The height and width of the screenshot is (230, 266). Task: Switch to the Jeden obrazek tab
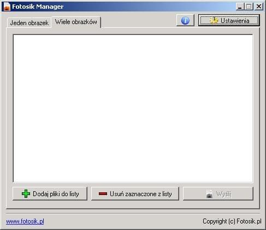coord(29,23)
